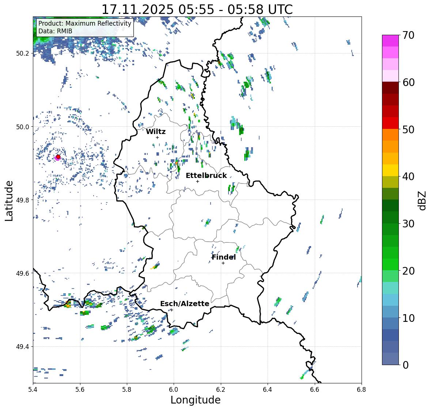Image resolution: width=431 pixels, height=409 pixels.
Task: Click the 6.2 longitude tick label
Action: (221, 390)
